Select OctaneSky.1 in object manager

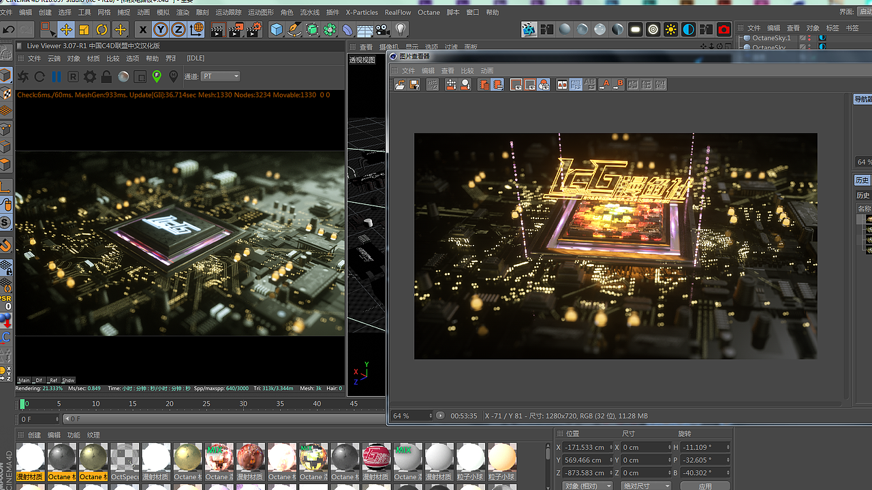771,38
